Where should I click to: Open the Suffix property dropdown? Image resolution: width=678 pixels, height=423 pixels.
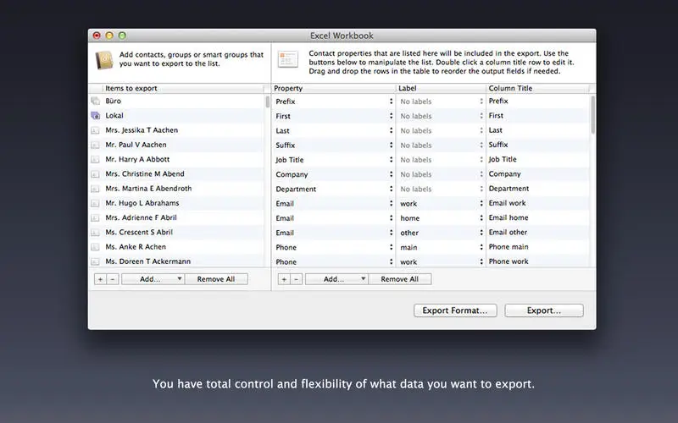point(391,145)
